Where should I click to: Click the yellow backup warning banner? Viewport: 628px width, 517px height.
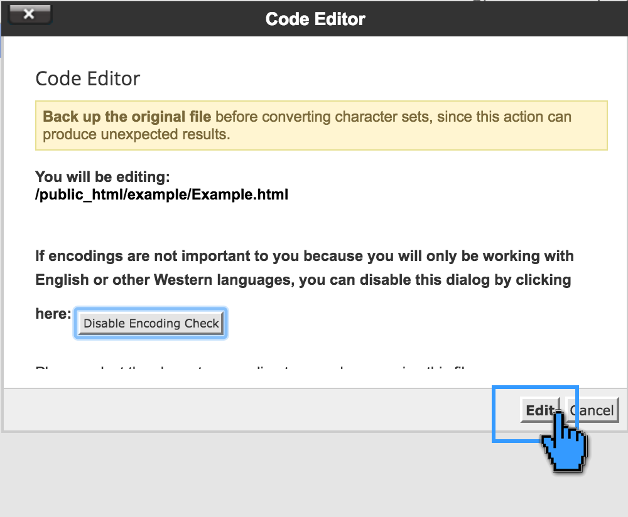[x=321, y=124]
